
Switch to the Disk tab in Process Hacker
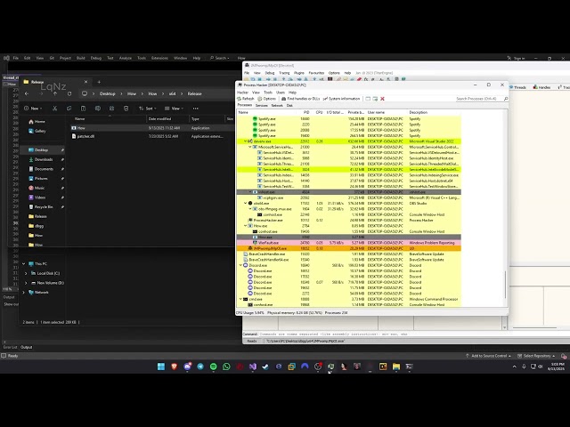point(289,105)
